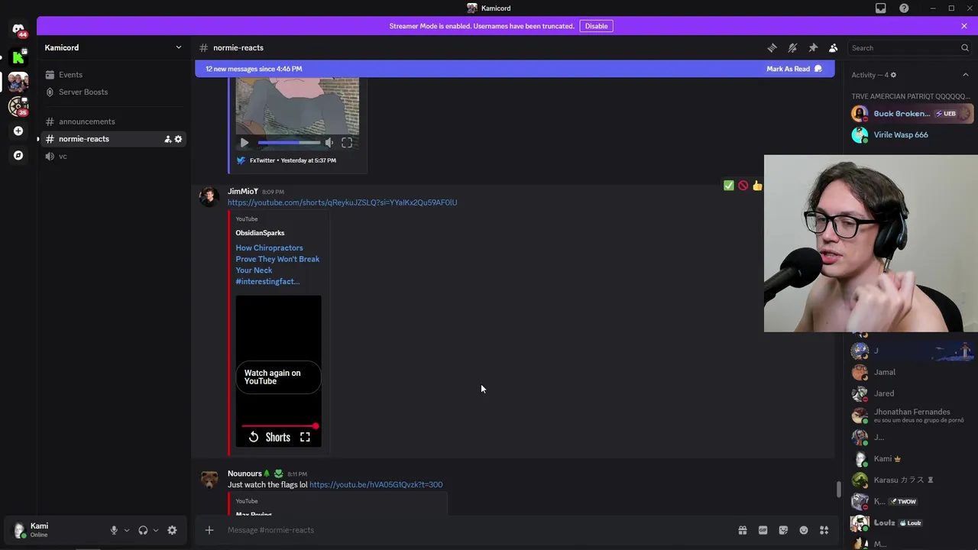
Task: Collapse the Activity section chevron
Action: (966, 75)
